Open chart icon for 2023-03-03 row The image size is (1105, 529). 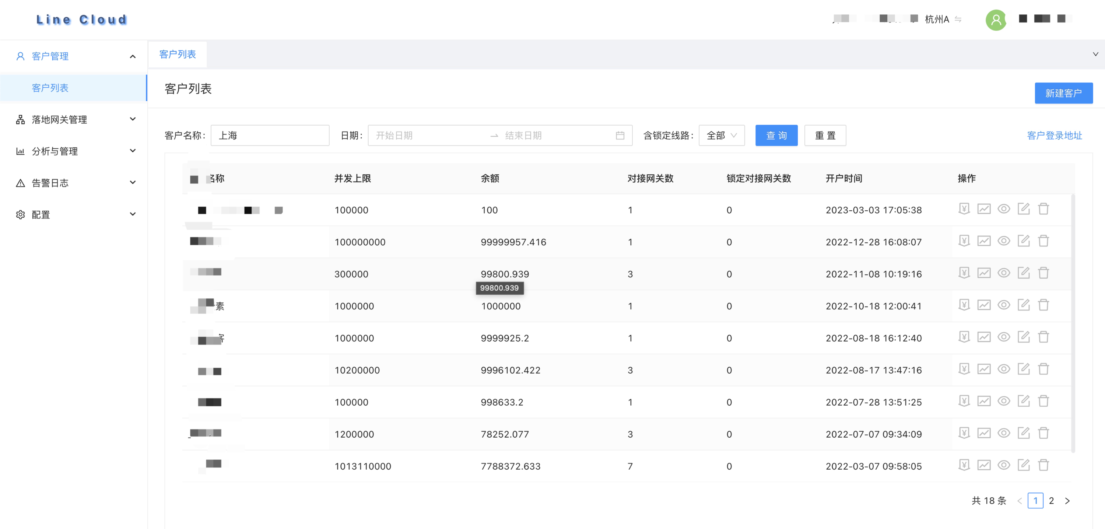983,209
